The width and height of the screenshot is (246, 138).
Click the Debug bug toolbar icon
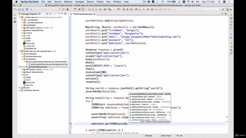click(100, 10)
